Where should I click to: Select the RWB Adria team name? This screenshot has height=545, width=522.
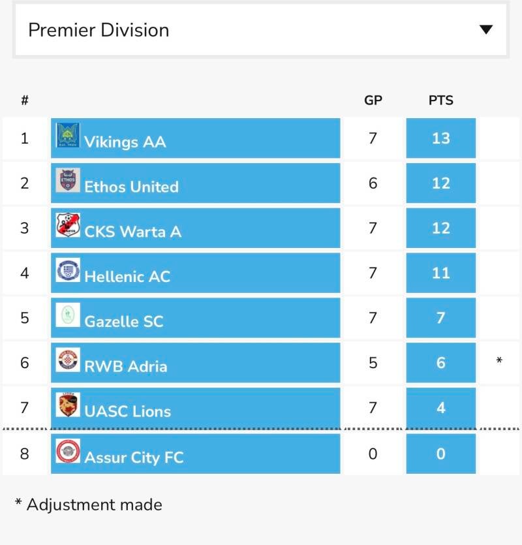point(125,366)
